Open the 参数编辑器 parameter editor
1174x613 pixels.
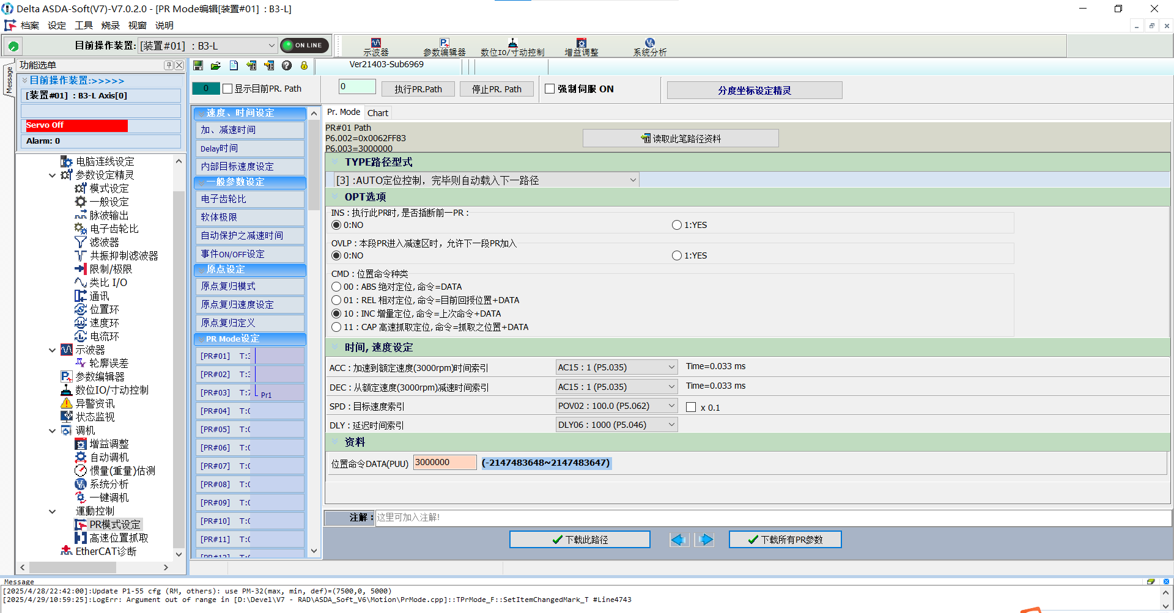[444, 46]
